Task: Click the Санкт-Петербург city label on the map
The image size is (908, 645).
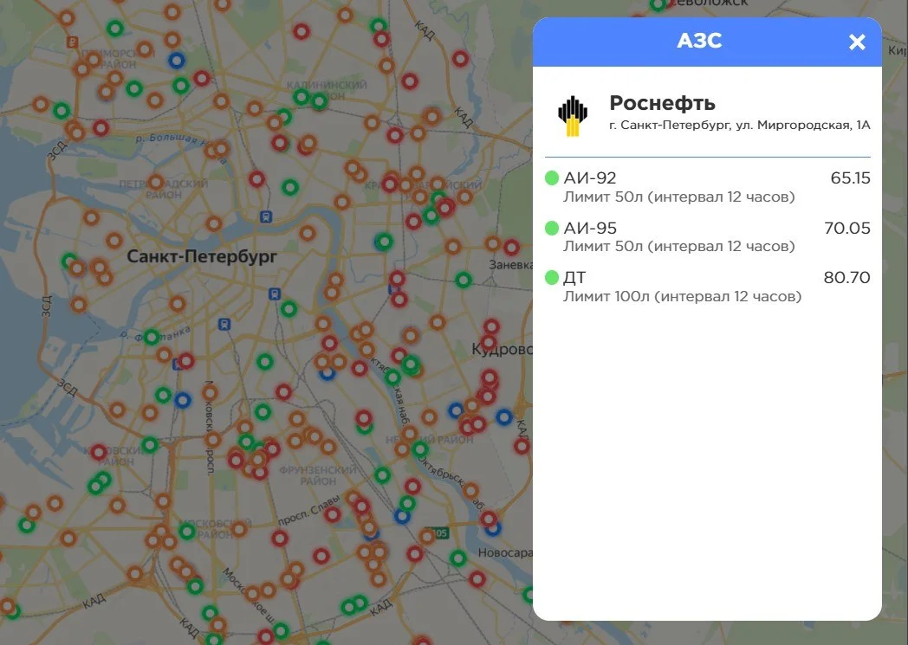Action: point(202,256)
